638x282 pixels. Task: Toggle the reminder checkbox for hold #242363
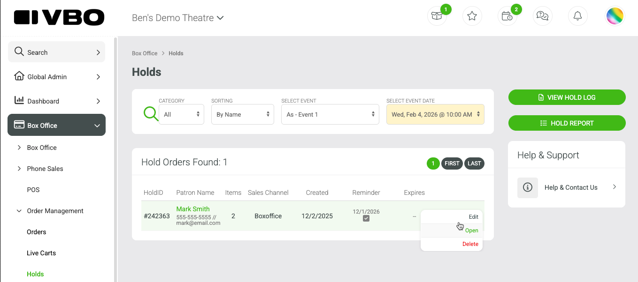(366, 218)
